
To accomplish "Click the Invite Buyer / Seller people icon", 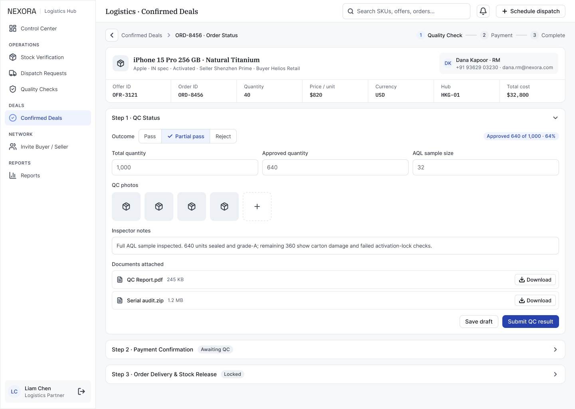I will click(13, 147).
